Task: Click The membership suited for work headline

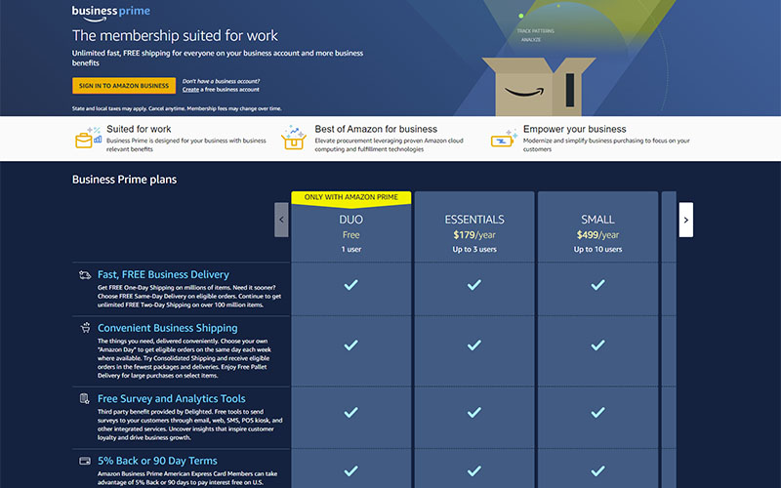Action: pyautogui.click(x=175, y=35)
